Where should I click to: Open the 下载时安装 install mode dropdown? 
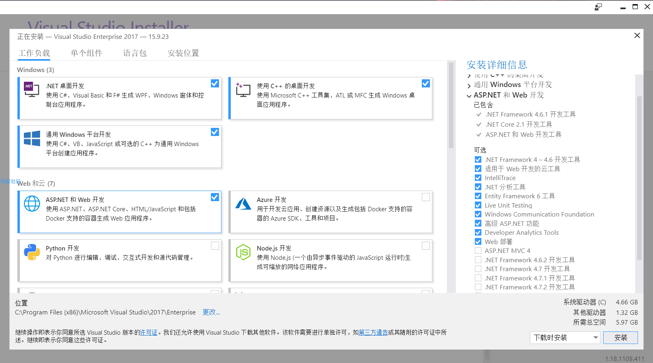[565, 338]
